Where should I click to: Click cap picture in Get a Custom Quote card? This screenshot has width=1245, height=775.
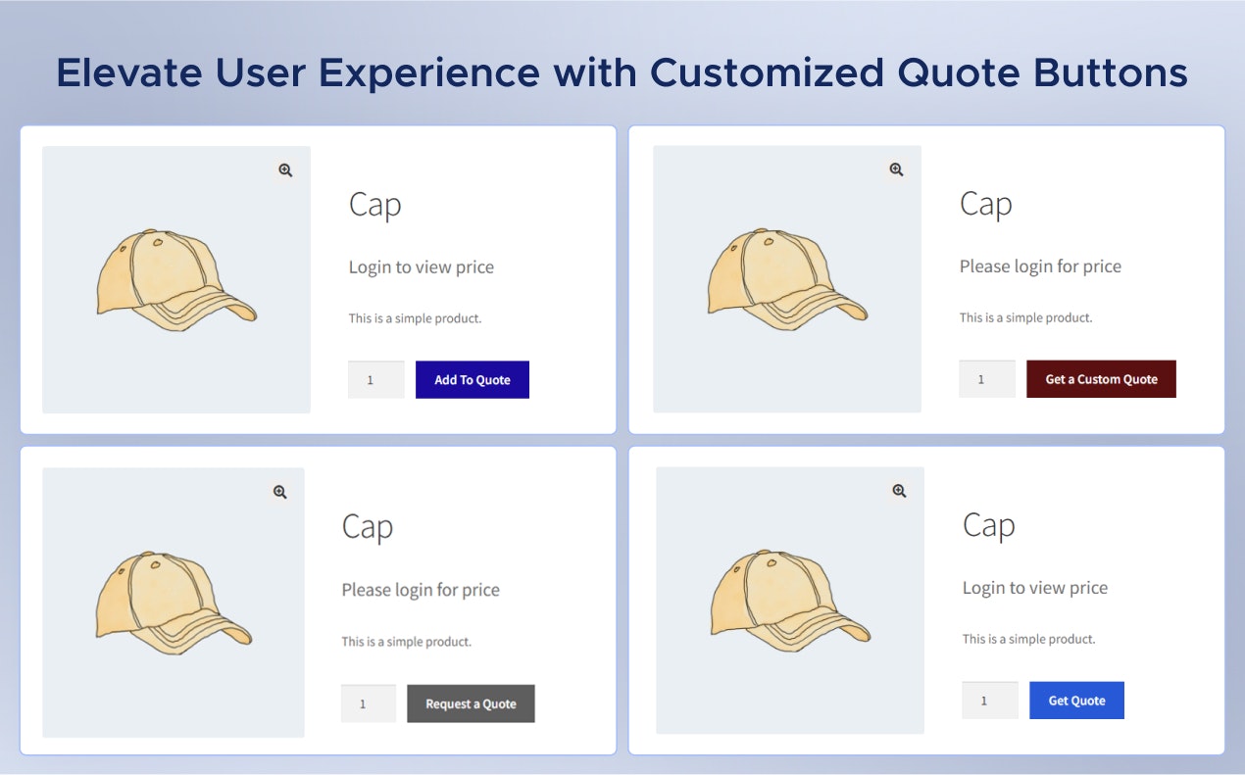pyautogui.click(x=786, y=280)
